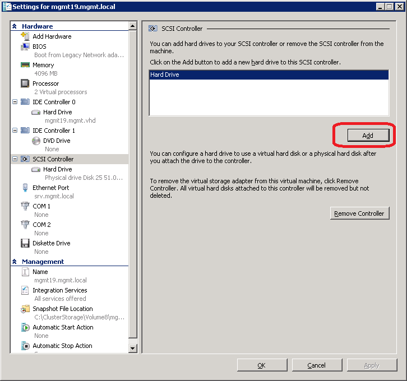Click the IDE Controller 0 icon

25,102
